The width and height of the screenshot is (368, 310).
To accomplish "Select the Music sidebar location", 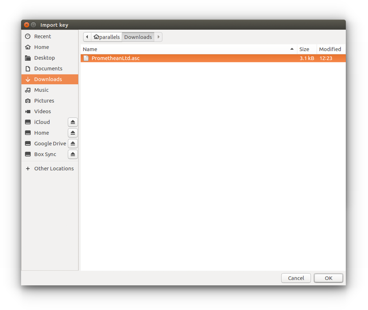I will click(41, 90).
